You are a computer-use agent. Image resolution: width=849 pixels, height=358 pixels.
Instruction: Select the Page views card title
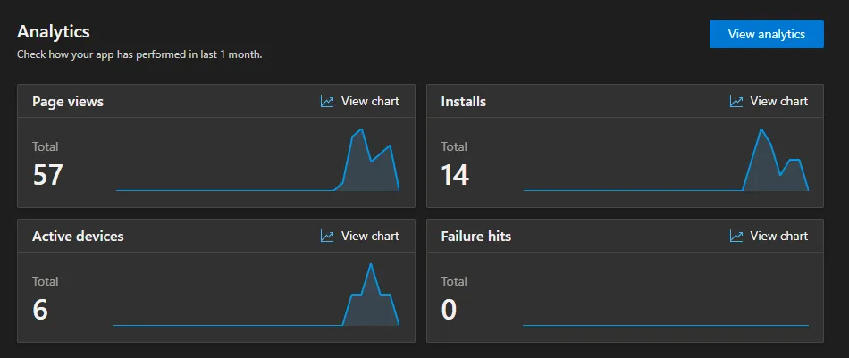point(68,102)
